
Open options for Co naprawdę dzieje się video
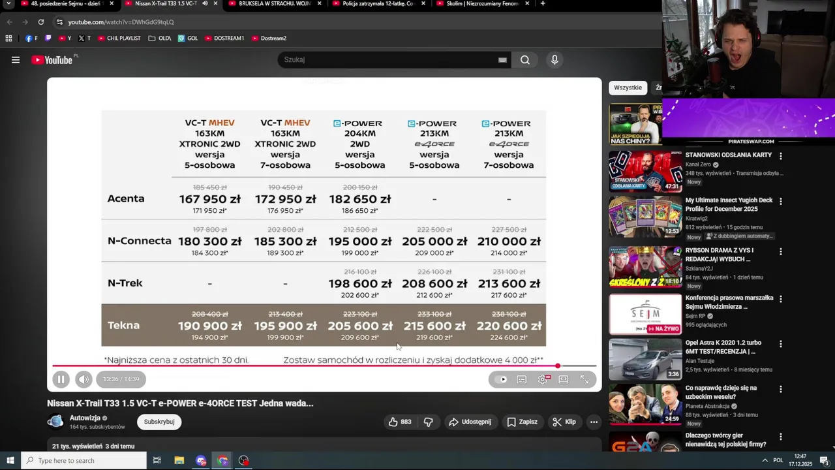[x=780, y=389]
